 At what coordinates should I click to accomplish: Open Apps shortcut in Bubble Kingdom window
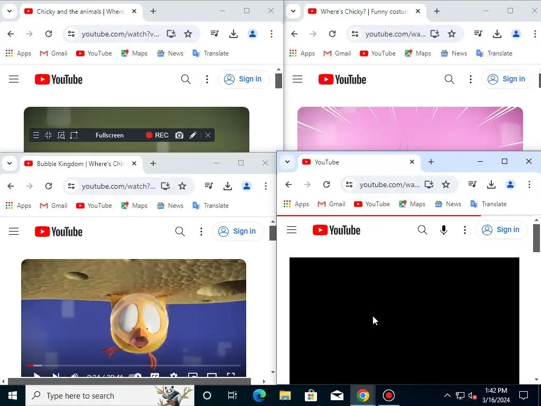(x=18, y=206)
